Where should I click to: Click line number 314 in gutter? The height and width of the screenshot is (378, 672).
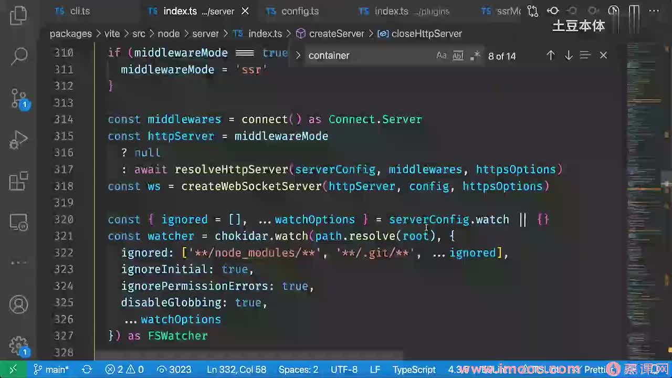64,119
